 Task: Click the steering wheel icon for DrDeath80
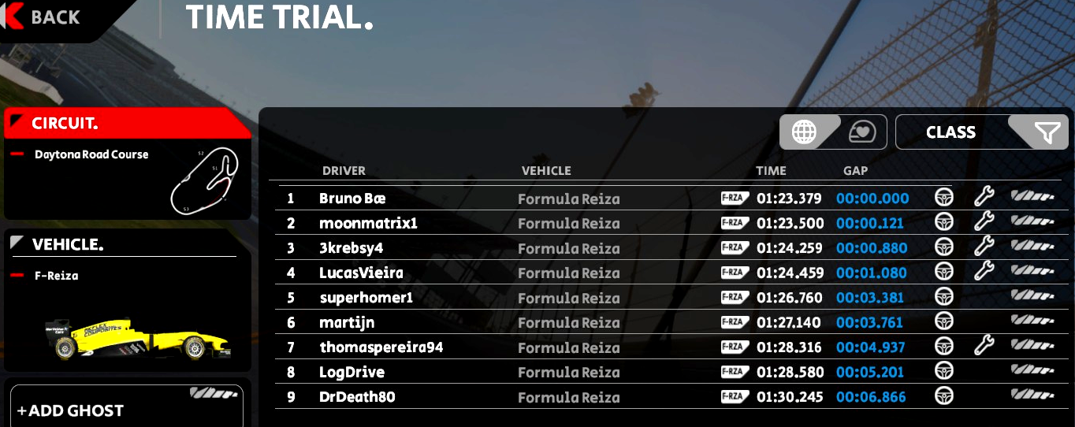click(943, 395)
